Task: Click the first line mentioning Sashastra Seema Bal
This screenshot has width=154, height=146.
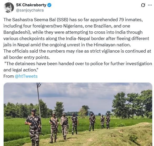Action: tap(73, 20)
